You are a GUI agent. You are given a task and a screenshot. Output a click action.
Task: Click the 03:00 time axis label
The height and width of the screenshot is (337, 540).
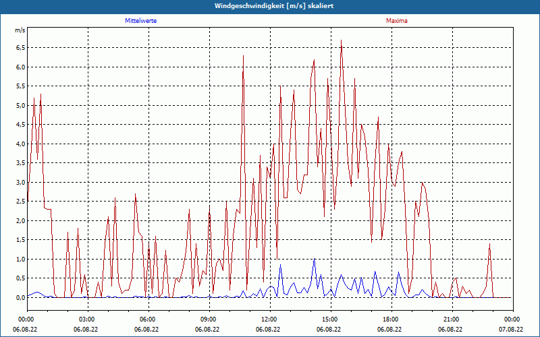88,319
